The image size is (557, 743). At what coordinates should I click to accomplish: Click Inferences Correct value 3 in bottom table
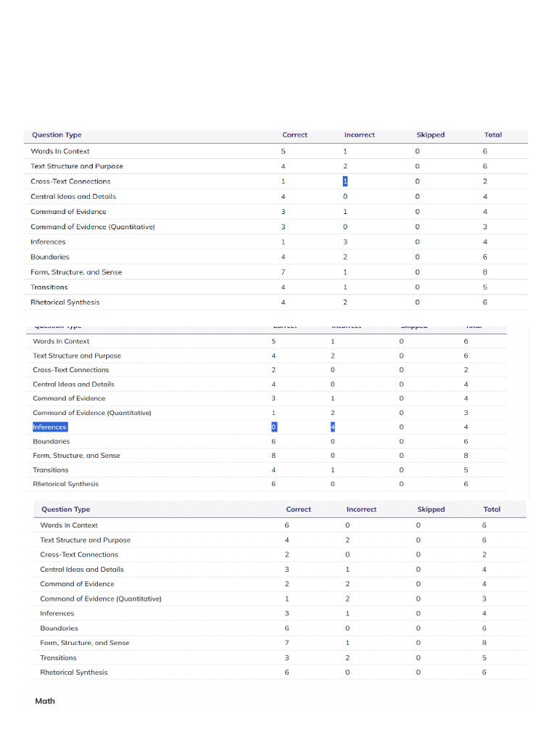click(x=287, y=613)
